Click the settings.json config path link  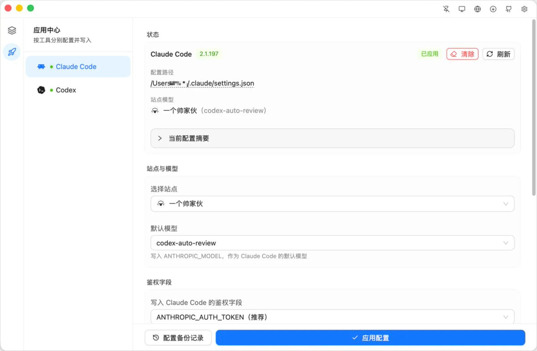coord(202,83)
